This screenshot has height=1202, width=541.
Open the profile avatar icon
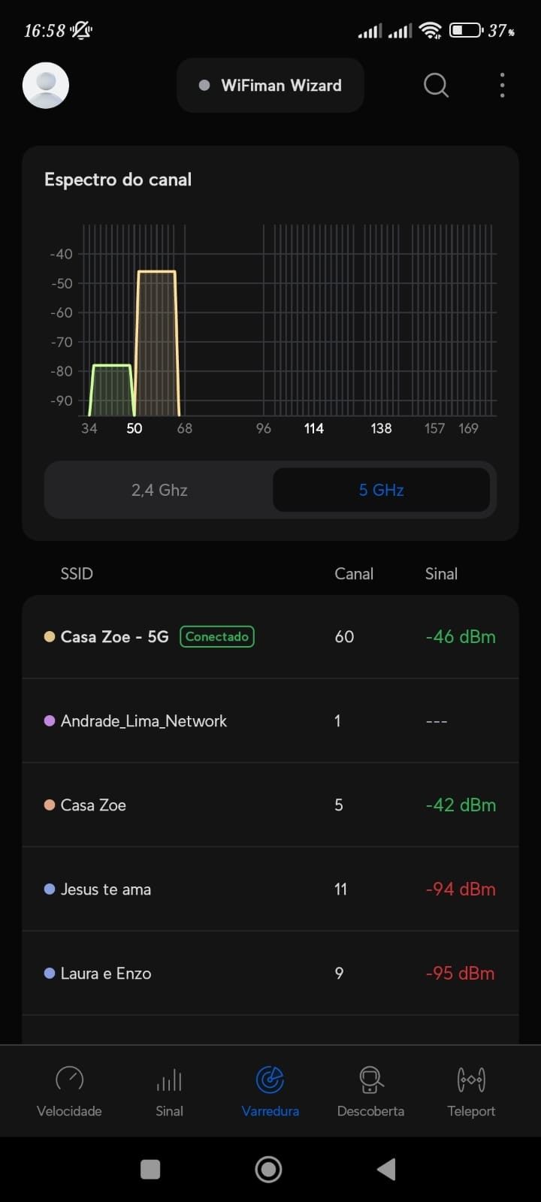click(x=46, y=86)
